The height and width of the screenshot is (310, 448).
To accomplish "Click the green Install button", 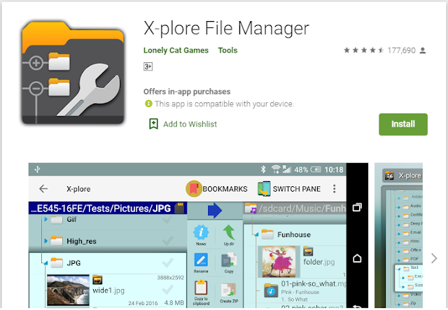I will point(403,125).
